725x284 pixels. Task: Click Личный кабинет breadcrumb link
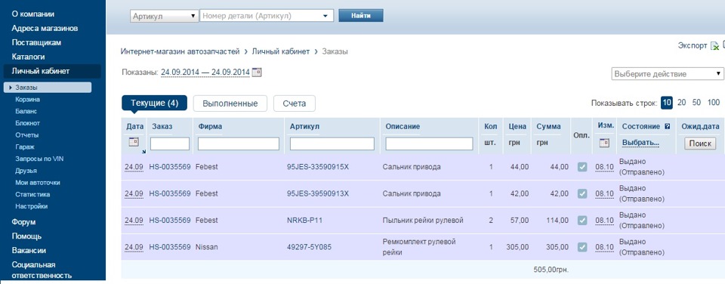(x=281, y=51)
